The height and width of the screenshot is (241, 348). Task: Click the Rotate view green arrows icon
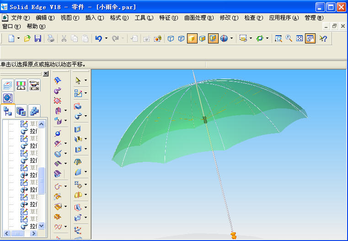click(x=259, y=38)
